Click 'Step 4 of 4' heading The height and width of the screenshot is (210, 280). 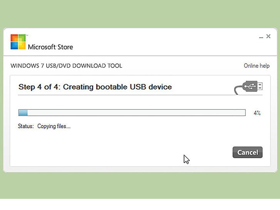[x=95, y=87]
